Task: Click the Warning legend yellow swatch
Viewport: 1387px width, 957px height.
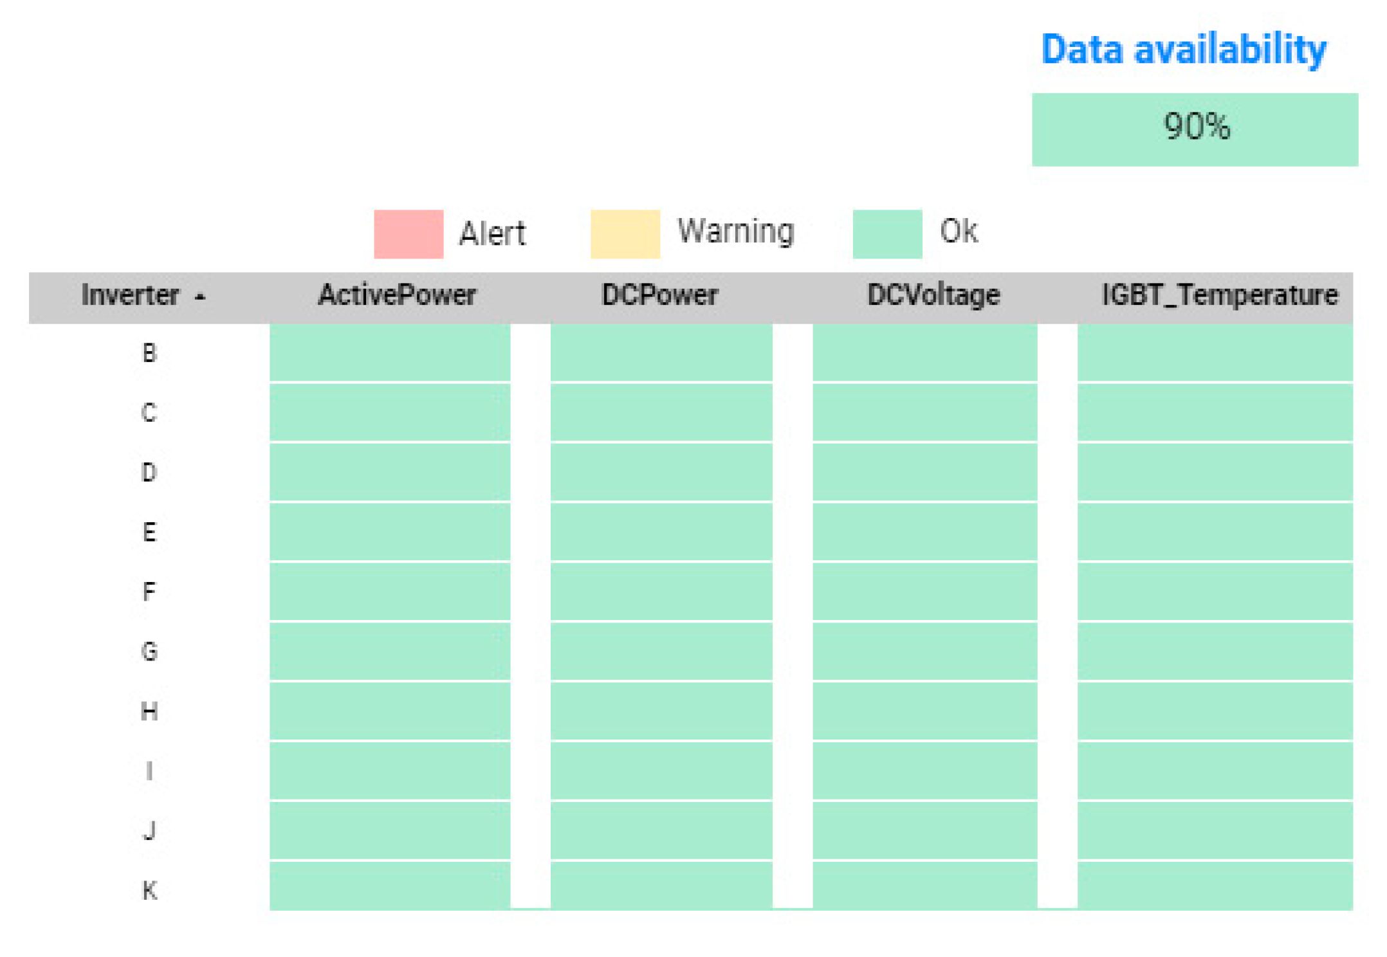Action: [625, 234]
